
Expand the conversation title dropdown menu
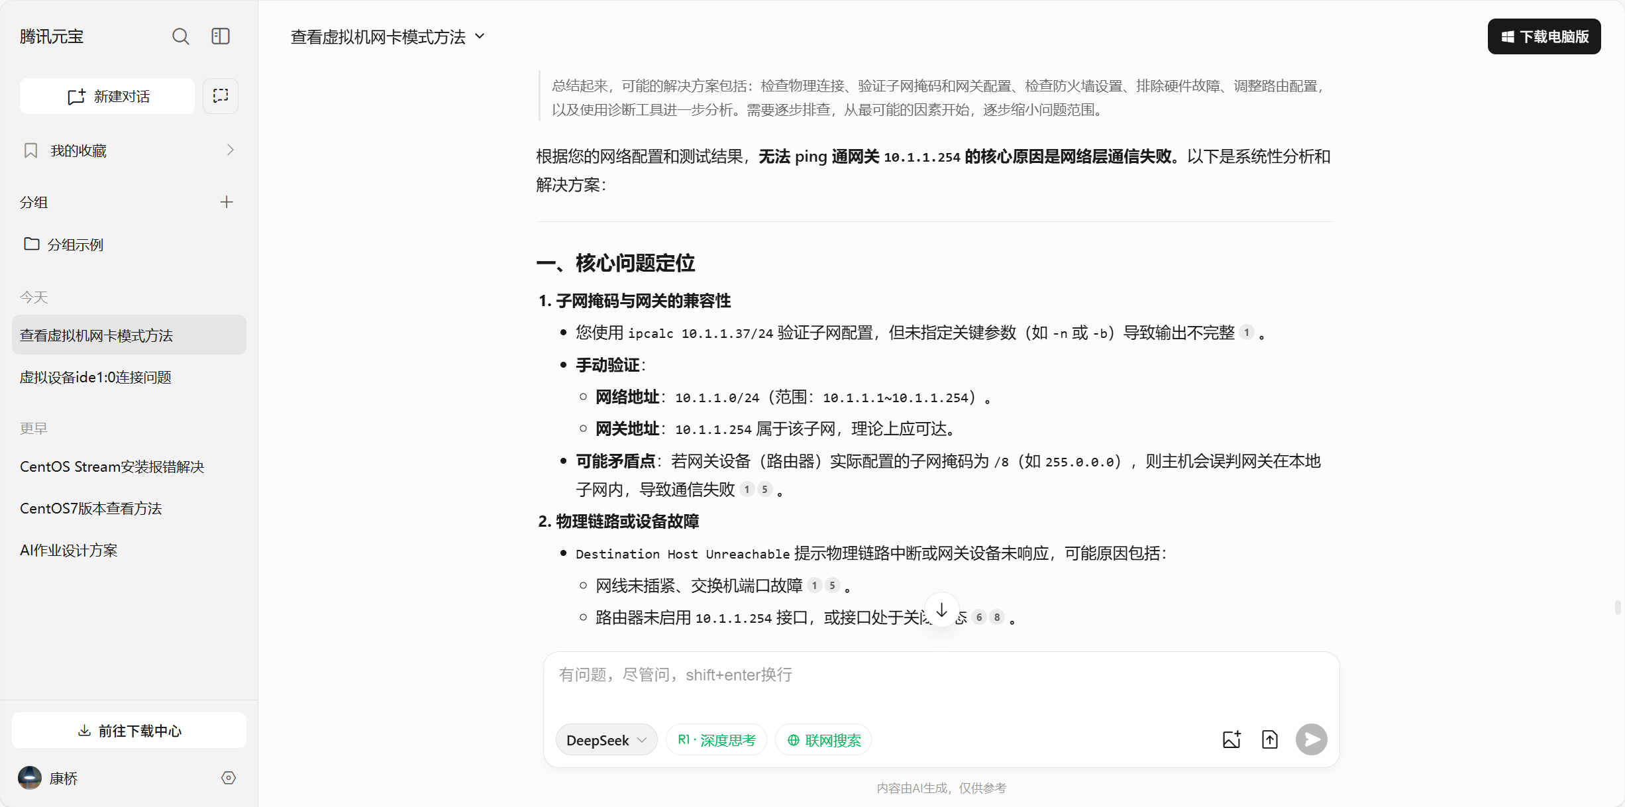coord(480,36)
